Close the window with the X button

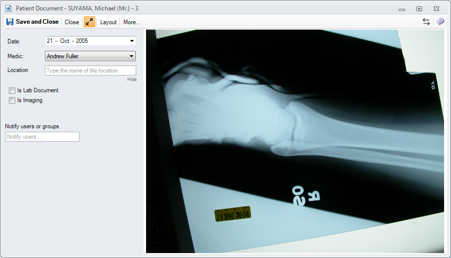pos(436,9)
